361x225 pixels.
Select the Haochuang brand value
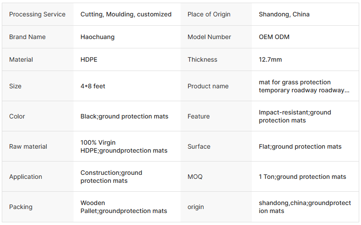(97, 37)
